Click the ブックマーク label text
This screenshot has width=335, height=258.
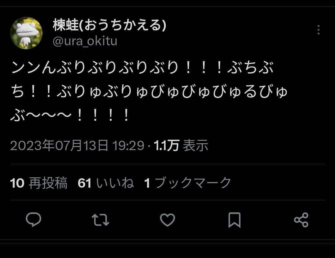pos(193,183)
